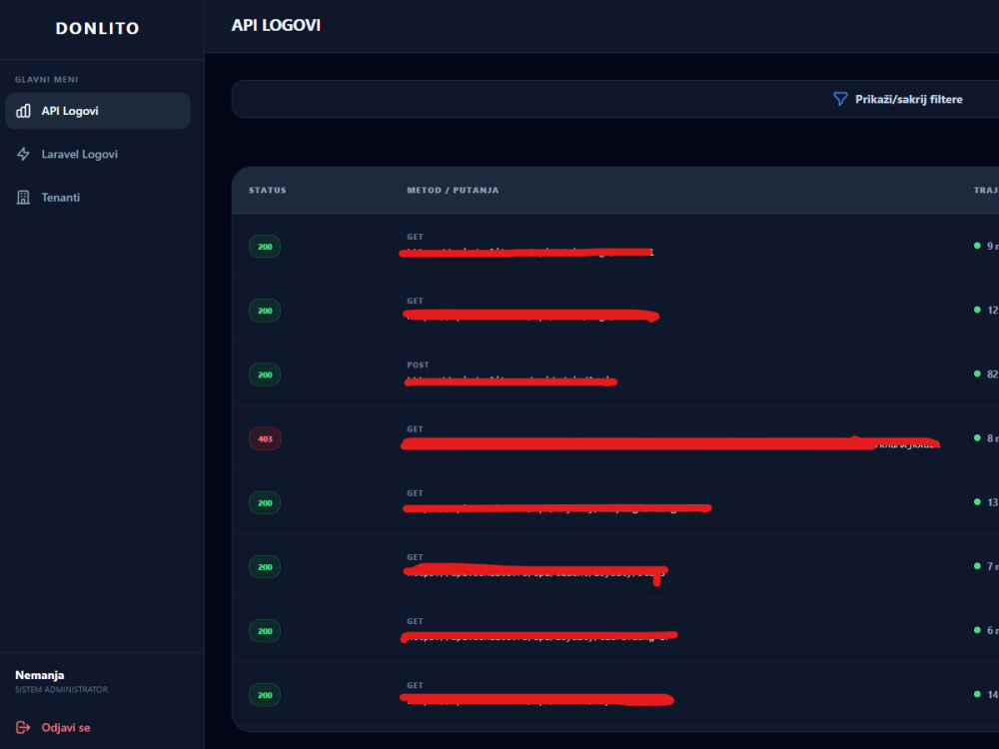Click the SISTEM ADMINISTRATOR role label
This screenshot has width=999, height=749.
62,690
